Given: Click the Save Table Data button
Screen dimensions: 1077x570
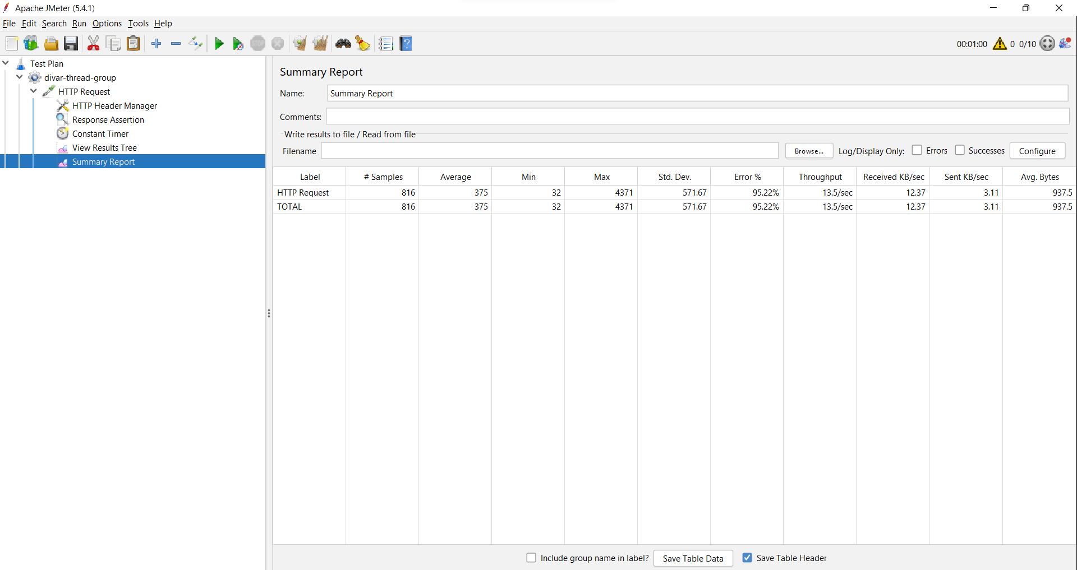Looking at the screenshot, I should (x=693, y=558).
